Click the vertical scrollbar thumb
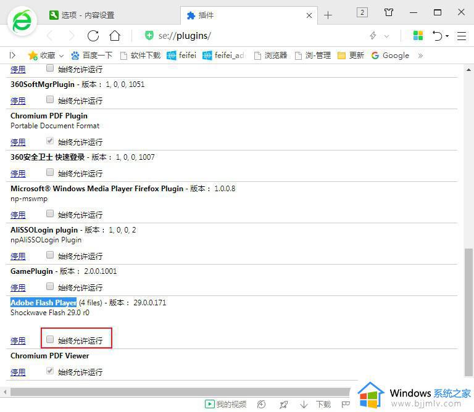Image resolution: width=474 pixels, height=412 pixels. point(468,312)
